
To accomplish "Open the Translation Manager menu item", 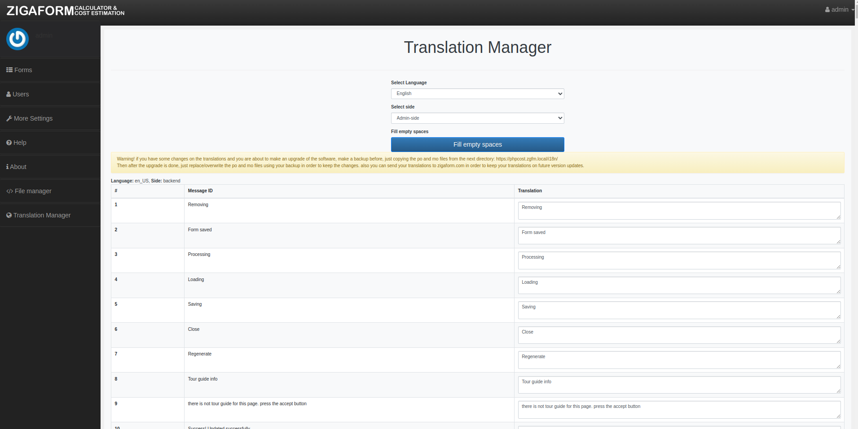I will [42, 215].
